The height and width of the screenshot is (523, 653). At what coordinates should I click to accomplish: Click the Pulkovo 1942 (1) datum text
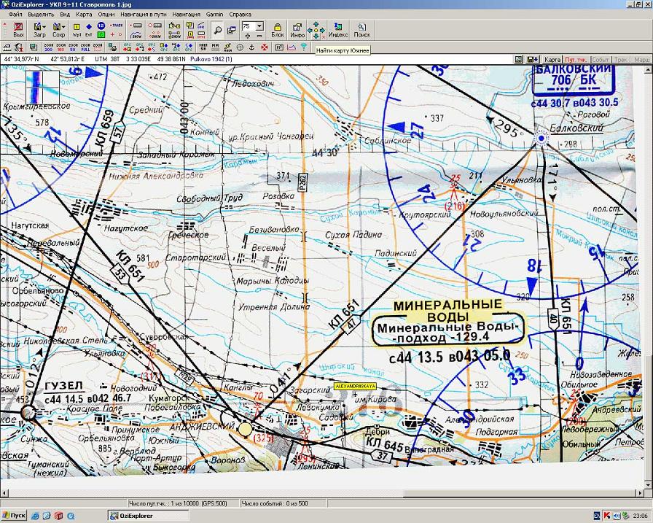pyautogui.click(x=211, y=59)
